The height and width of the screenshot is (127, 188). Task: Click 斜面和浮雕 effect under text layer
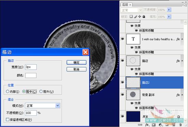click(x=146, y=52)
